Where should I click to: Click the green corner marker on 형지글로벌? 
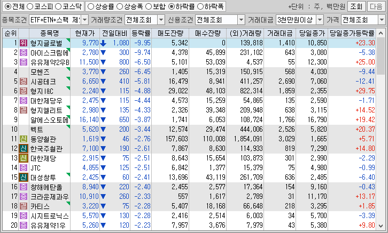[68, 40]
